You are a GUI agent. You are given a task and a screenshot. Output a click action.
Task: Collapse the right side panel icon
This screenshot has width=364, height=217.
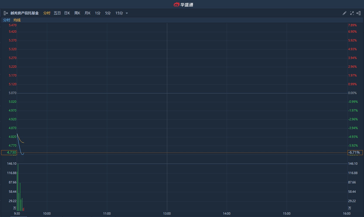coord(358,13)
